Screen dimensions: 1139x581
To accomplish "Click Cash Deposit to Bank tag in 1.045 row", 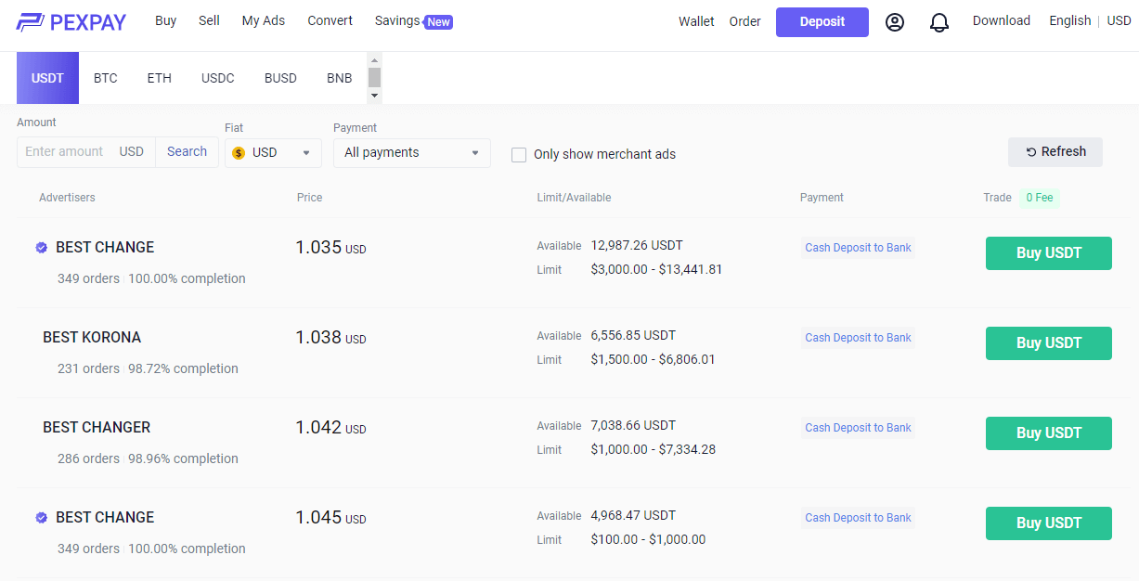I will [858, 518].
